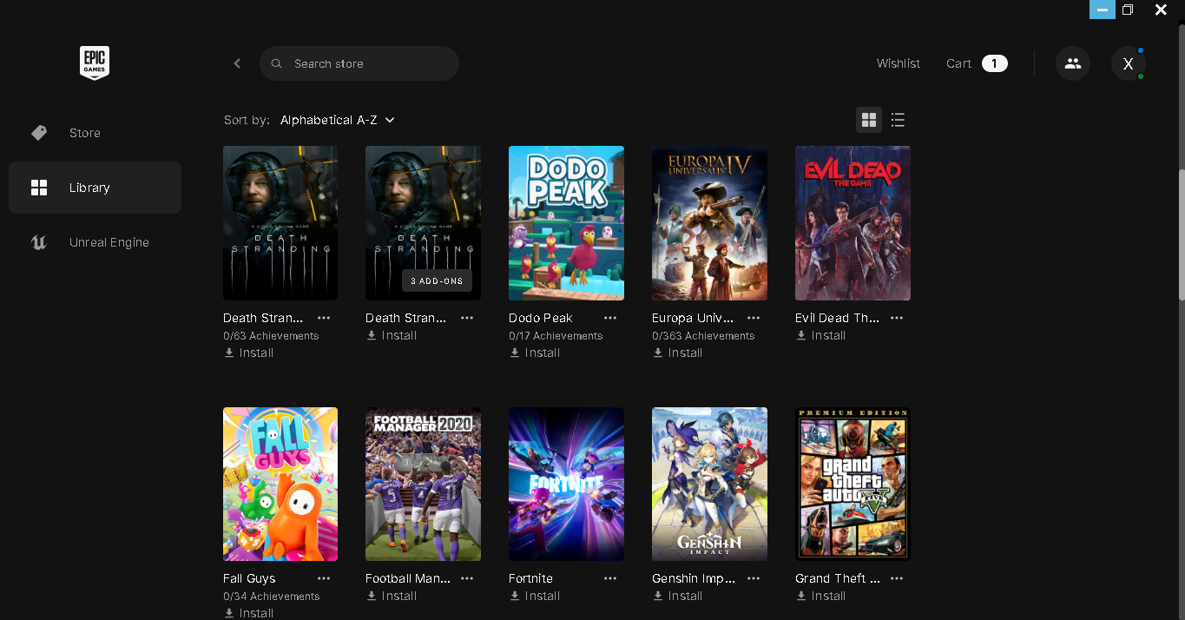
Task: Open three-dot menu for Genshin Impact
Action: (x=754, y=578)
